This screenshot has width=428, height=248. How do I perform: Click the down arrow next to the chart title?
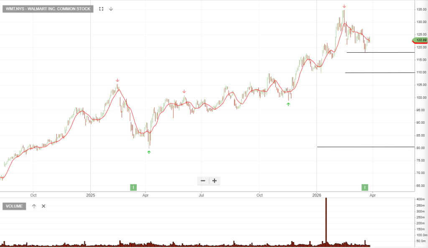111,9
